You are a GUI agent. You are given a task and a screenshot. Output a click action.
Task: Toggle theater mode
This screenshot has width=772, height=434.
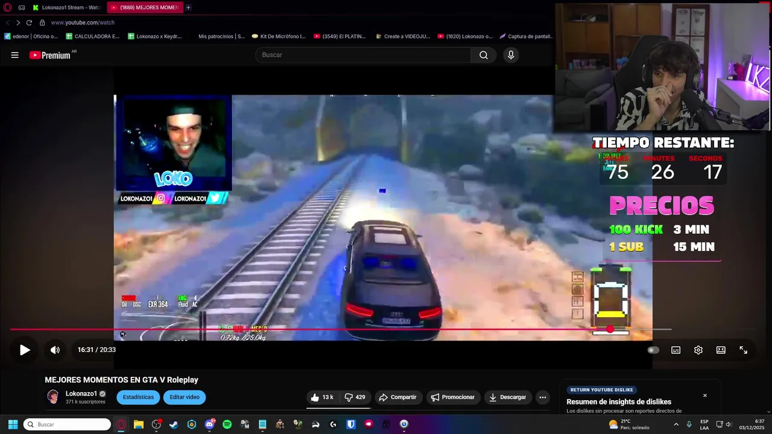coord(721,350)
